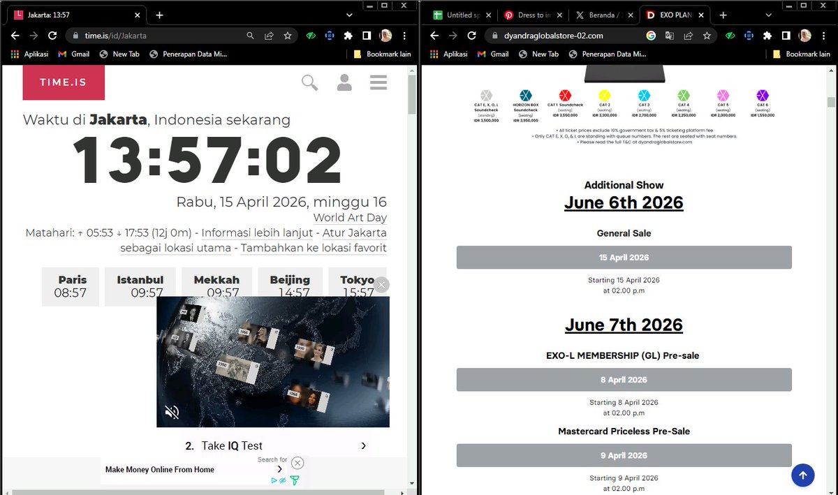Image resolution: width=838 pixels, height=495 pixels.
Task: Click green eye extension icon in left window
Action: 311,35
